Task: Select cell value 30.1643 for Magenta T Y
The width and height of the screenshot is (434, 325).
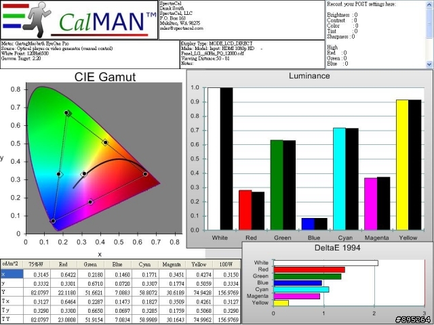Action: [172, 320]
